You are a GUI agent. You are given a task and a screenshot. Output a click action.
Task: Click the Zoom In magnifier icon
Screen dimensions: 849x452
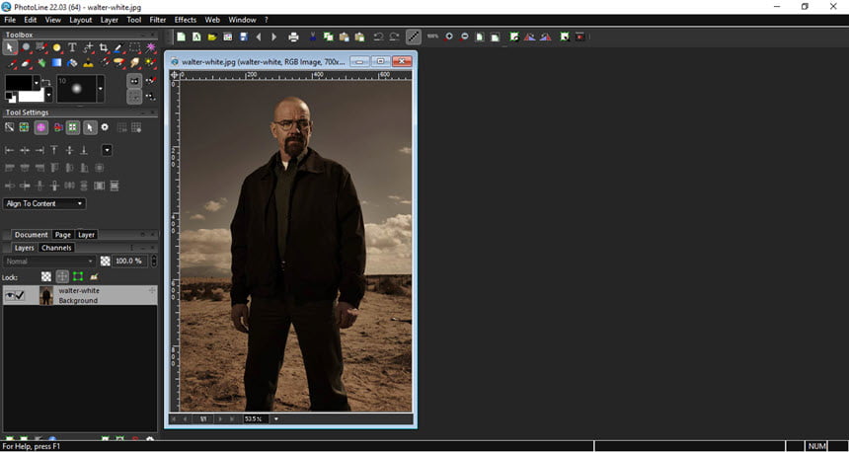pyautogui.click(x=449, y=37)
